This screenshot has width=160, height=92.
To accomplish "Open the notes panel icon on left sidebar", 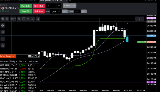I will pyautogui.click(x=3, y=32).
